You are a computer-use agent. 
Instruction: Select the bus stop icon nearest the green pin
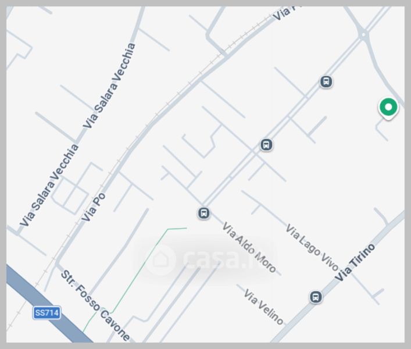click(326, 81)
